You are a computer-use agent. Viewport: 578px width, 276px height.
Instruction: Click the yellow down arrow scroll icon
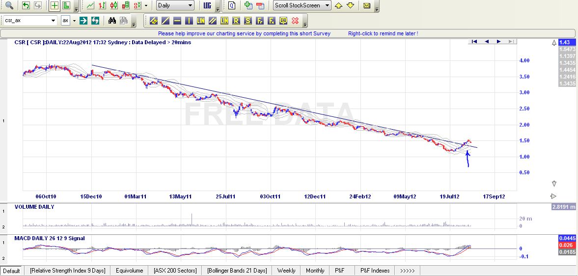pos(351,5)
